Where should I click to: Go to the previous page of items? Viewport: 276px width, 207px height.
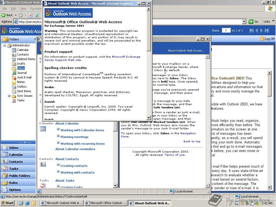pyautogui.click(x=257, y=30)
